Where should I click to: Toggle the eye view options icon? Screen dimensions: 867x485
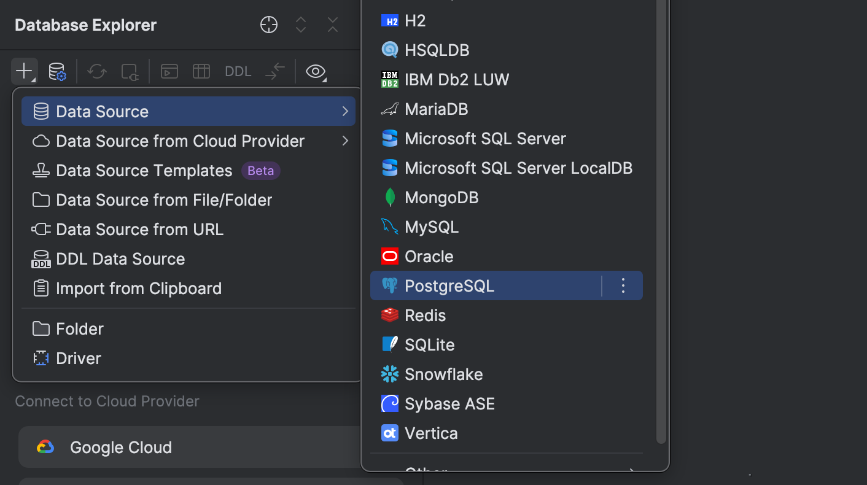click(x=316, y=71)
